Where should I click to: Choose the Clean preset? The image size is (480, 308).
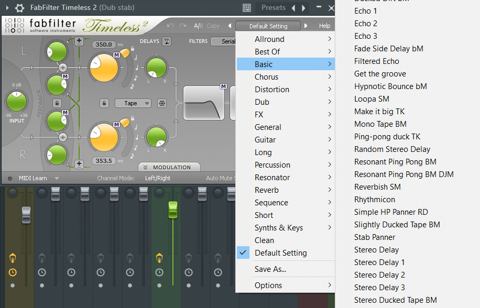click(285, 240)
